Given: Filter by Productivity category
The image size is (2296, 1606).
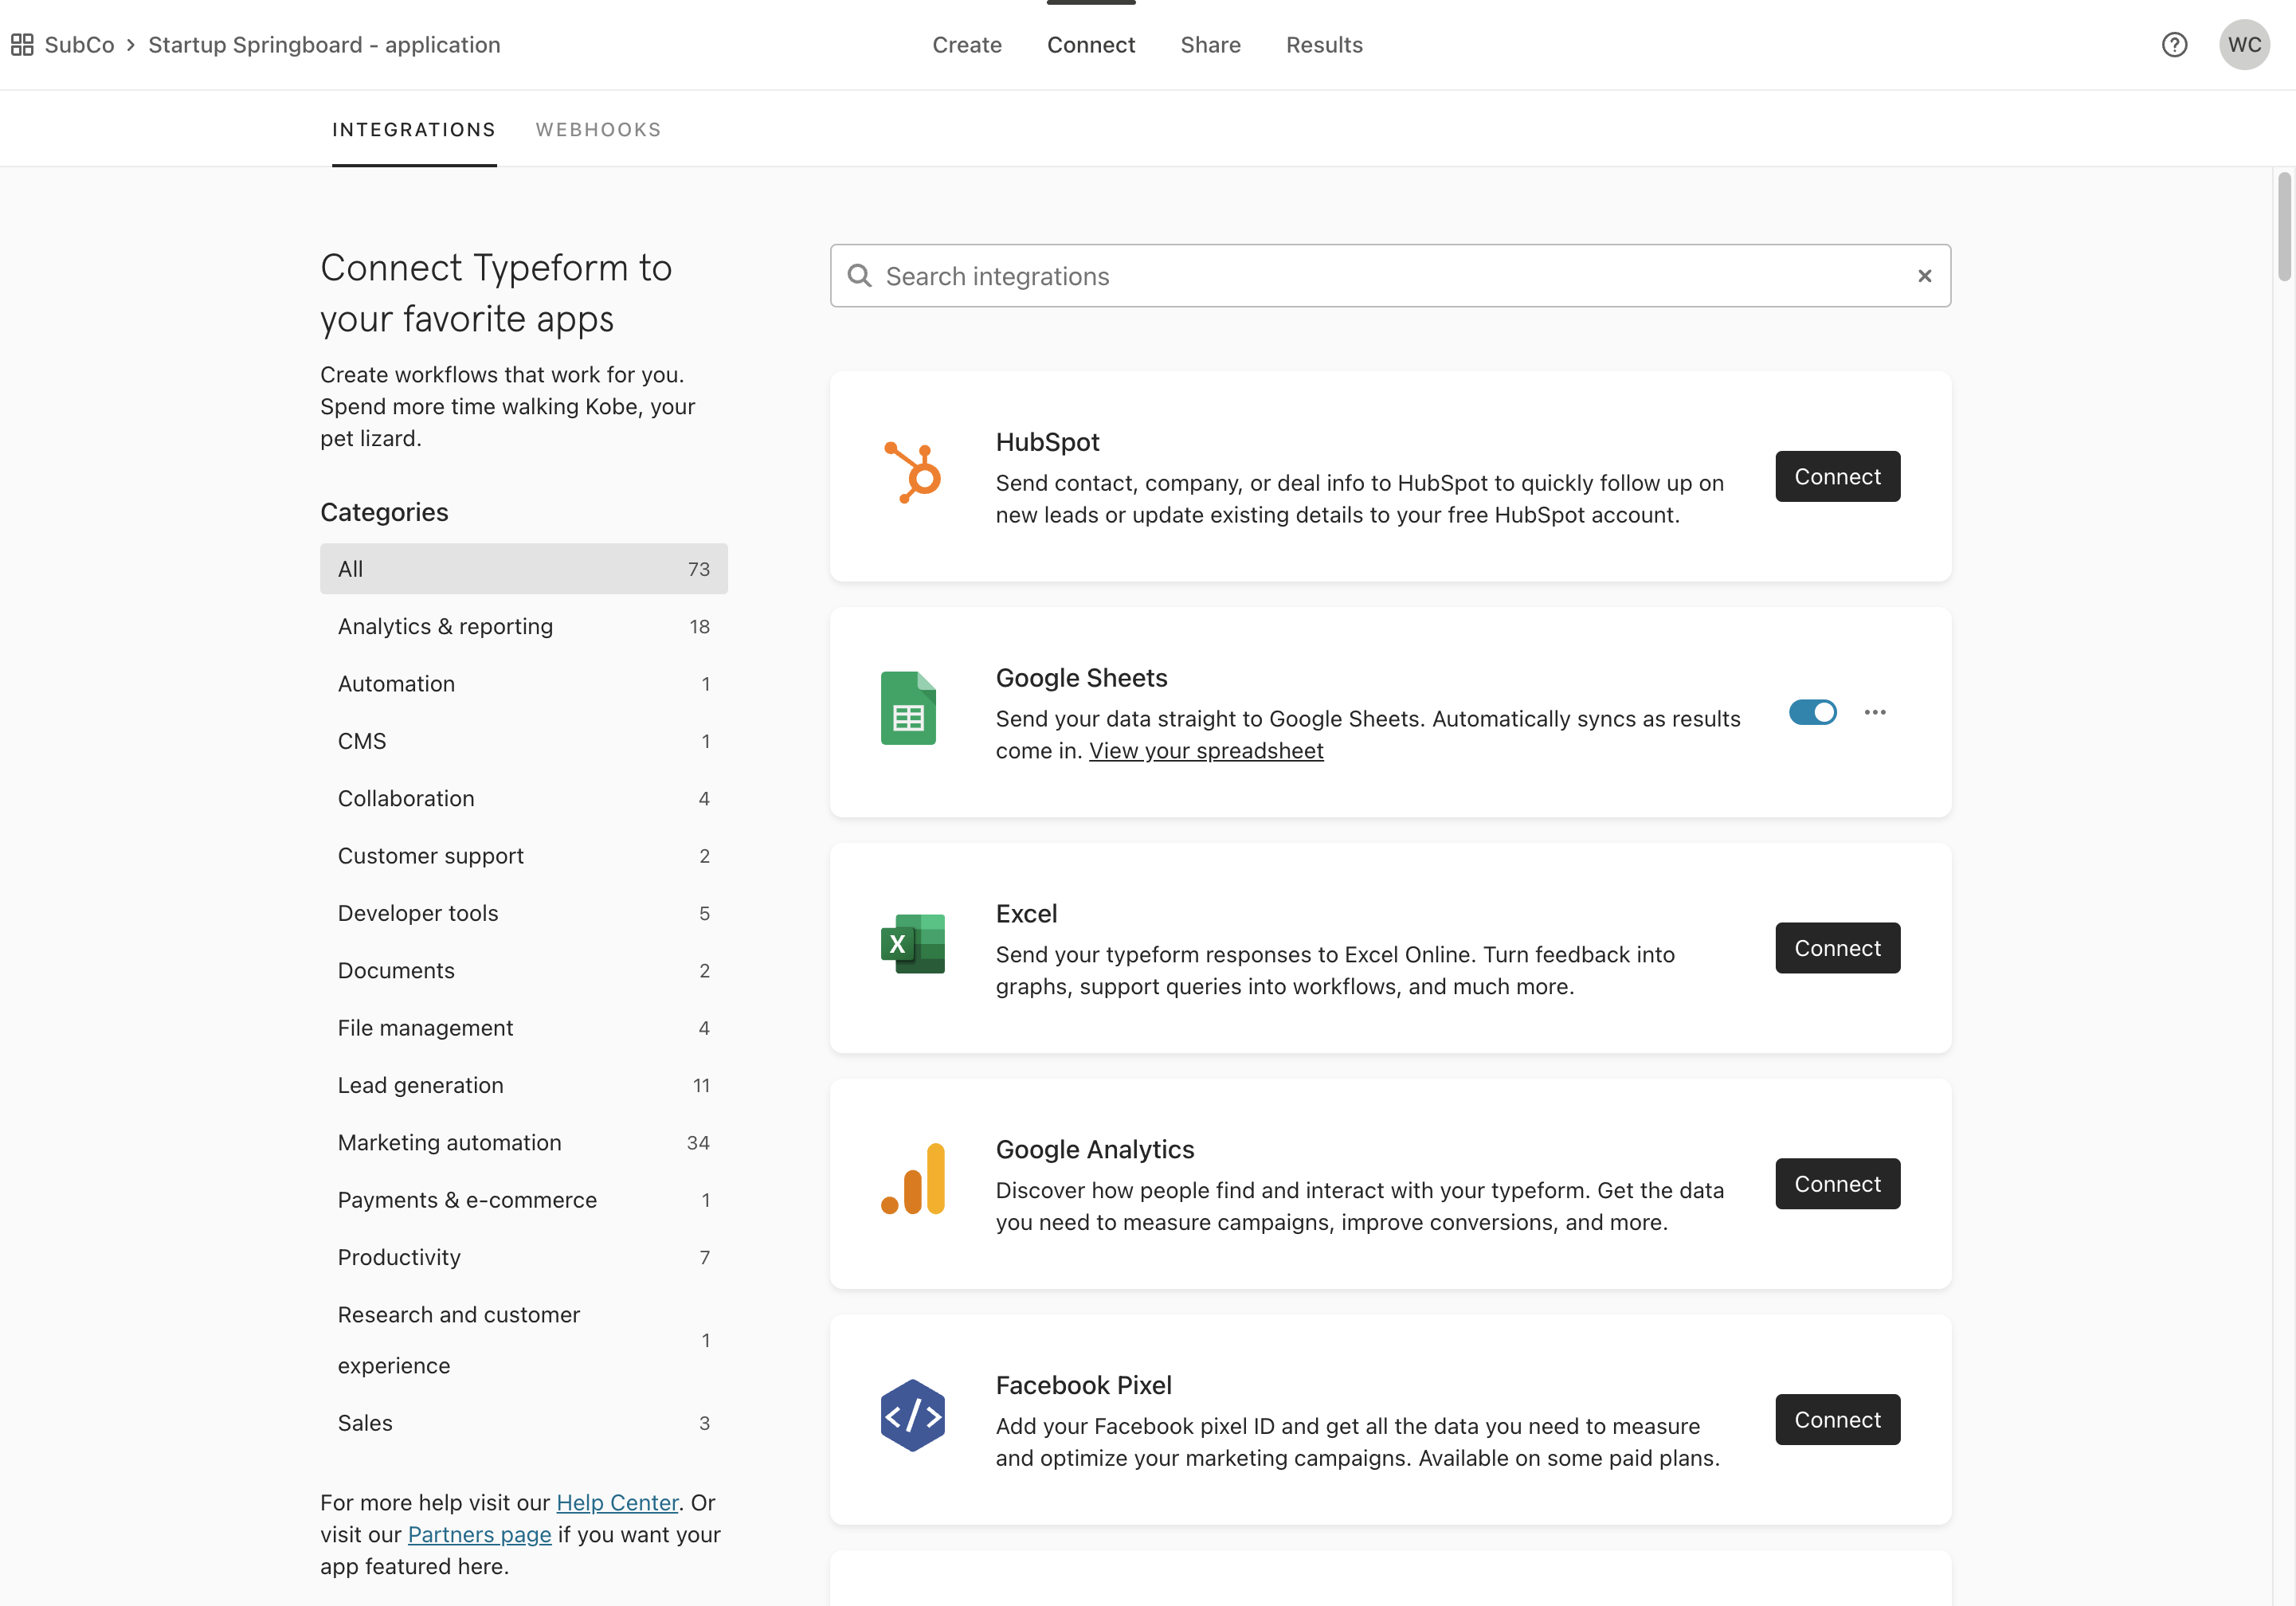Looking at the screenshot, I should [x=524, y=1257].
